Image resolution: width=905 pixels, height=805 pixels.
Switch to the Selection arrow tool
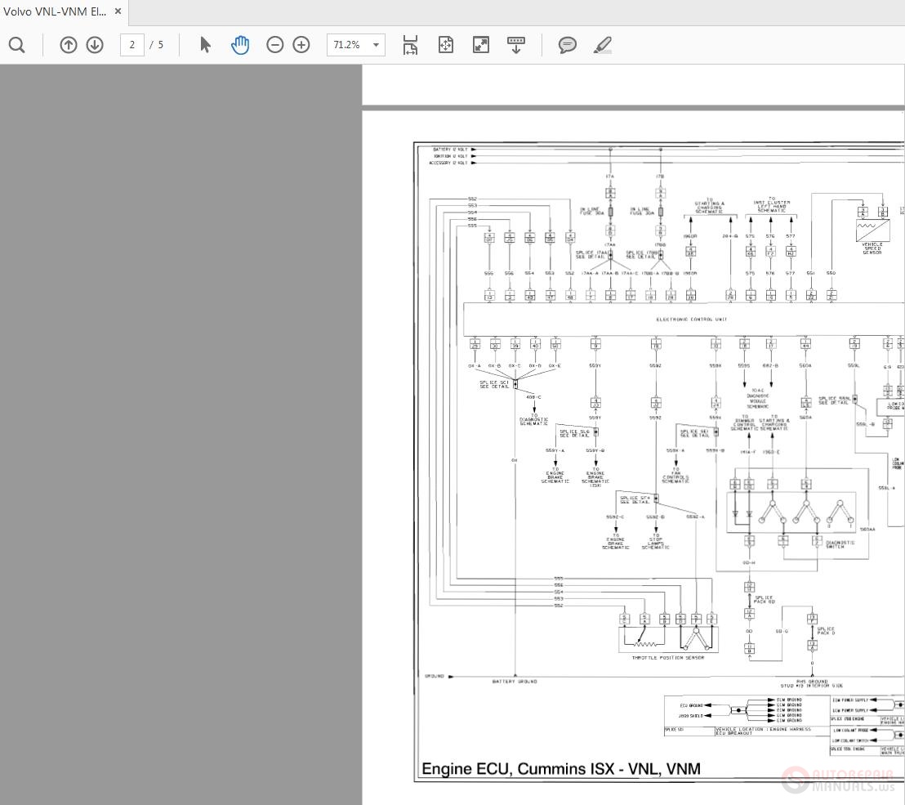205,45
